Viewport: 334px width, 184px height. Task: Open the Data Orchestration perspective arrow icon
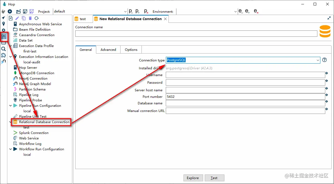pos(3,18)
